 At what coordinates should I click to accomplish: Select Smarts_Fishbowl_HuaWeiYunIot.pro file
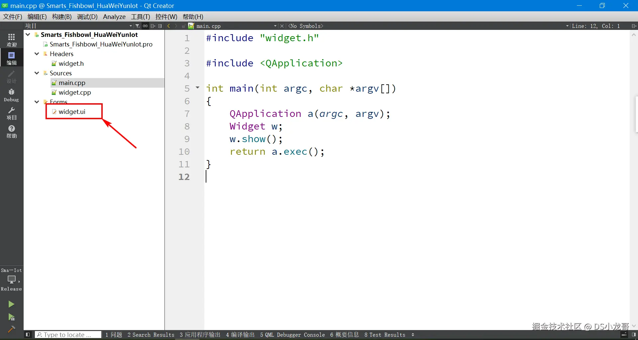pos(101,44)
